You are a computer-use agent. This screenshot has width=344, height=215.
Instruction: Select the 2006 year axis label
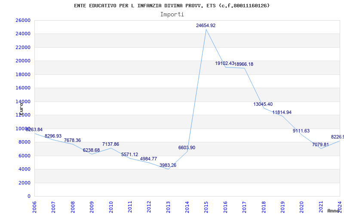click(x=34, y=207)
